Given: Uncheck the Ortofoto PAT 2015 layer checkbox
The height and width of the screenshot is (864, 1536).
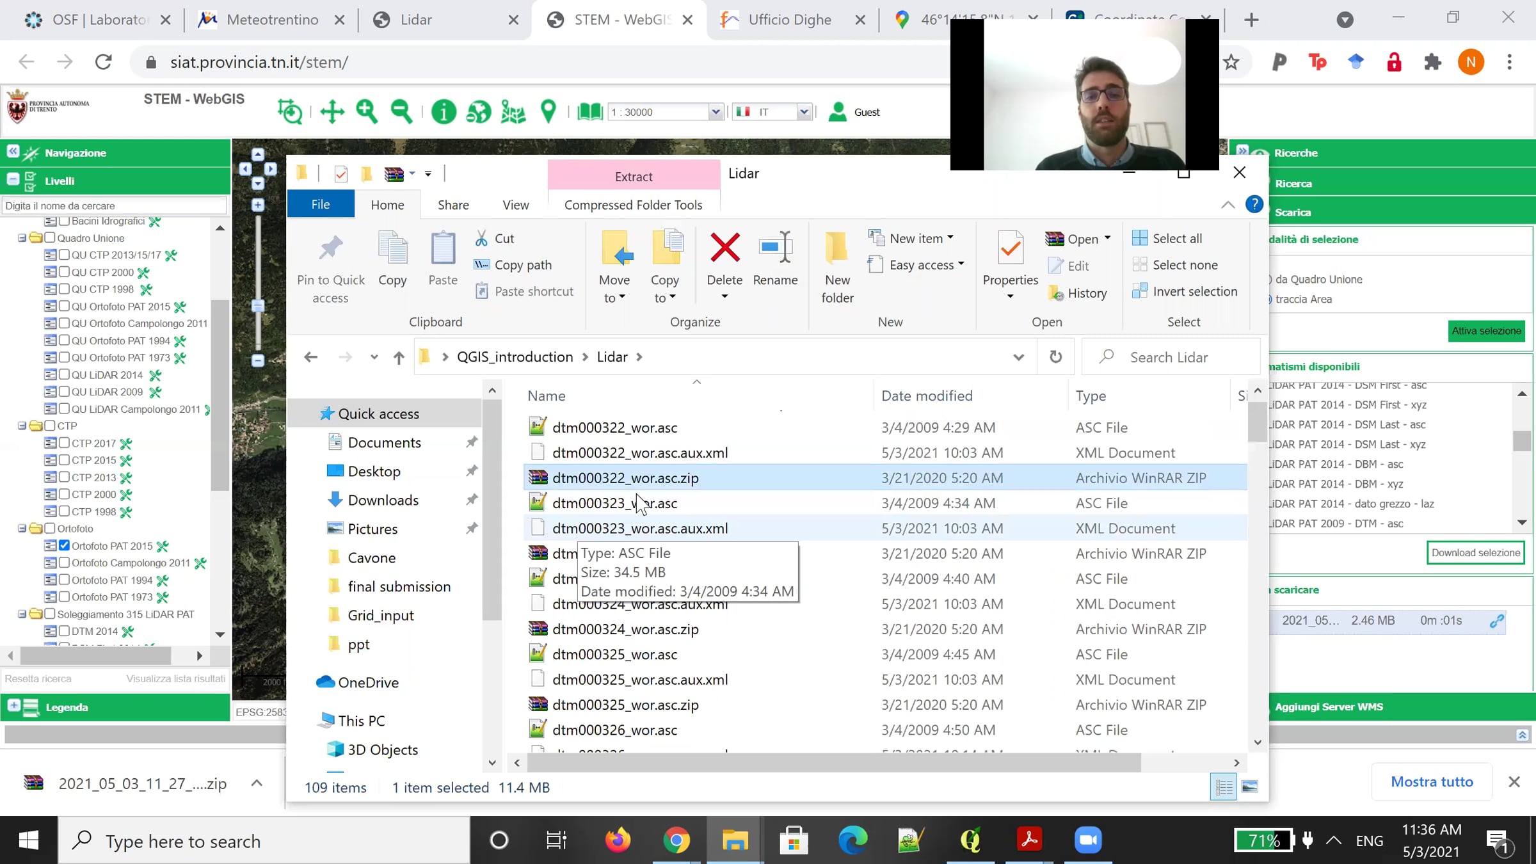Looking at the screenshot, I should click(x=64, y=545).
